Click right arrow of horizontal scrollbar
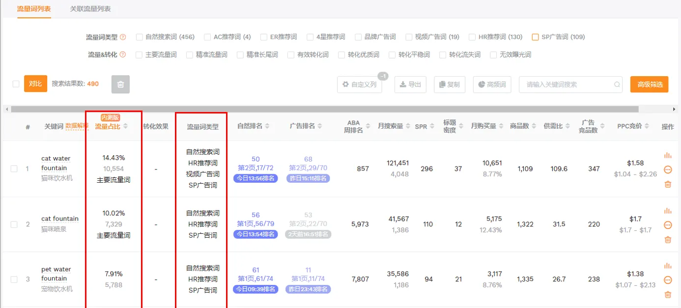Viewport: 681px width, 308px height. (674, 109)
